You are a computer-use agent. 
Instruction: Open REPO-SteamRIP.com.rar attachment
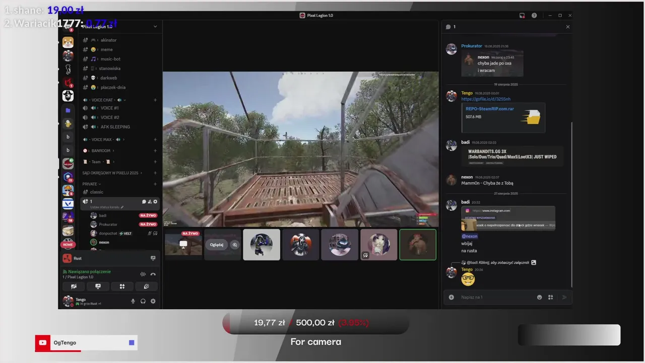[x=489, y=108]
